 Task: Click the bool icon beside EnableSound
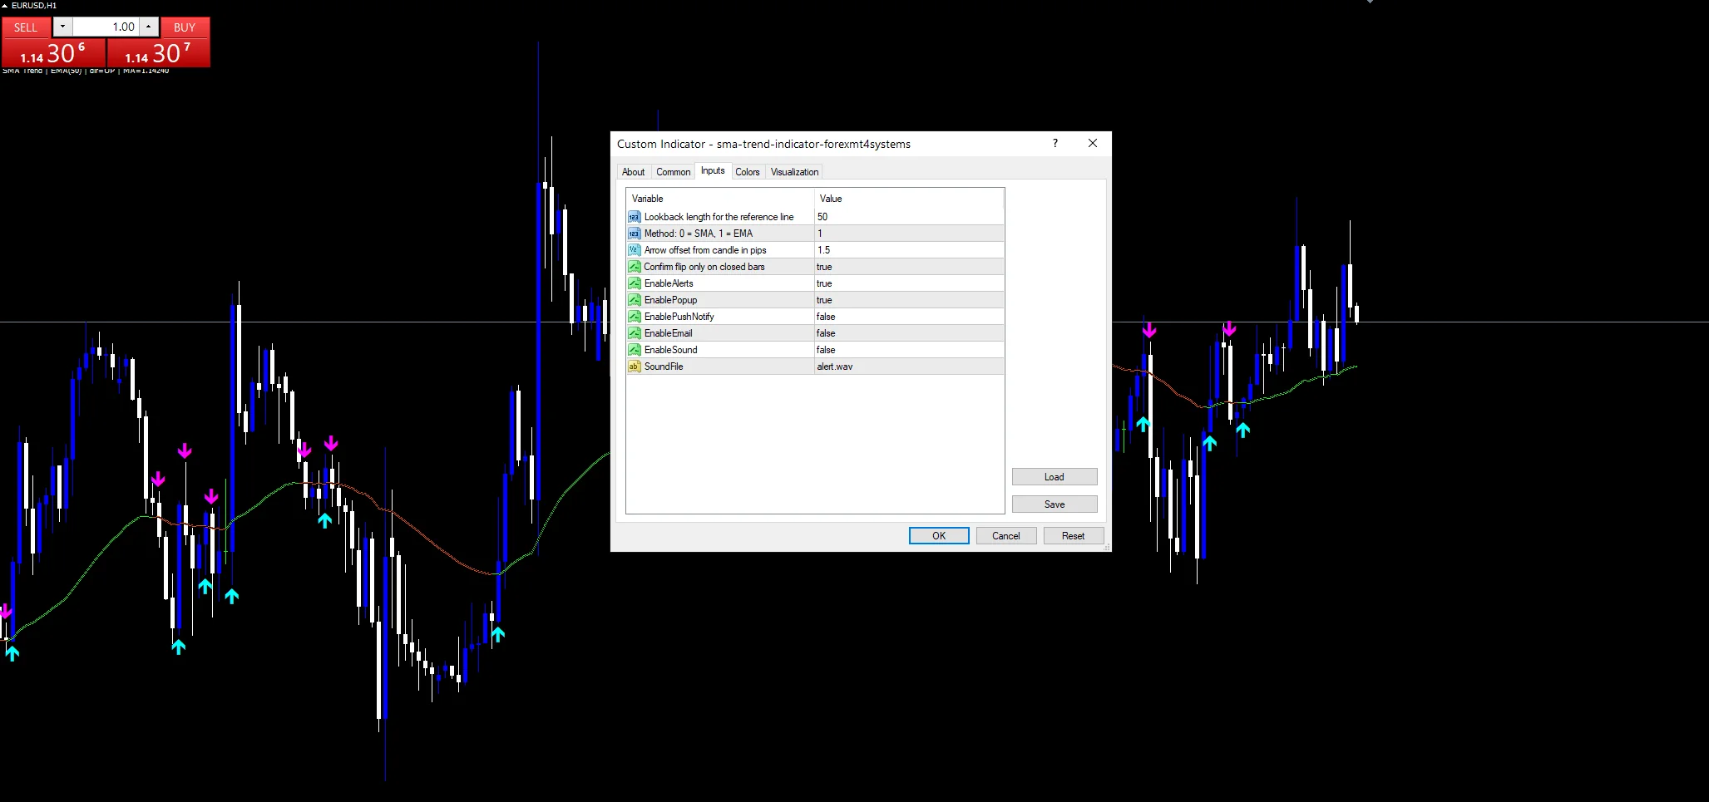pyautogui.click(x=635, y=350)
